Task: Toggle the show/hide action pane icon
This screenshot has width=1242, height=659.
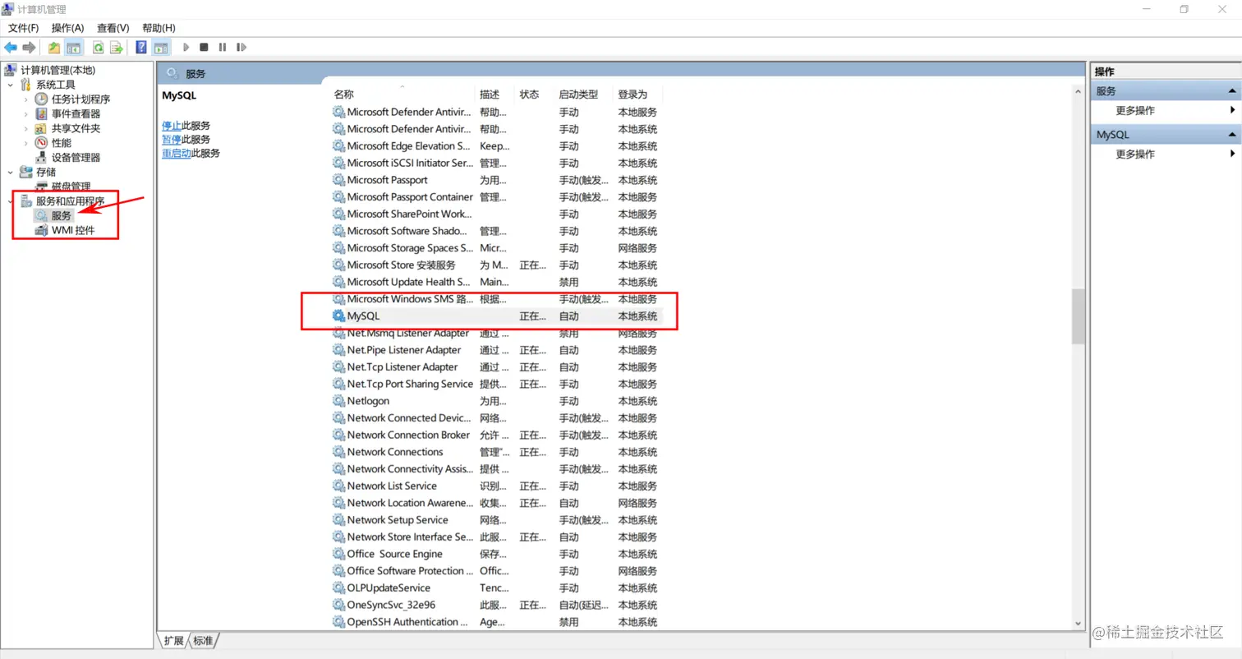Action: click(161, 48)
